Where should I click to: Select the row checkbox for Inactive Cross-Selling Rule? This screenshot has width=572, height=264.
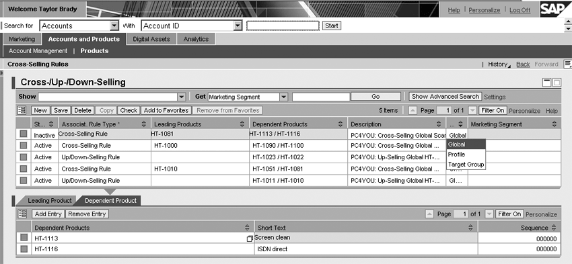click(24, 134)
